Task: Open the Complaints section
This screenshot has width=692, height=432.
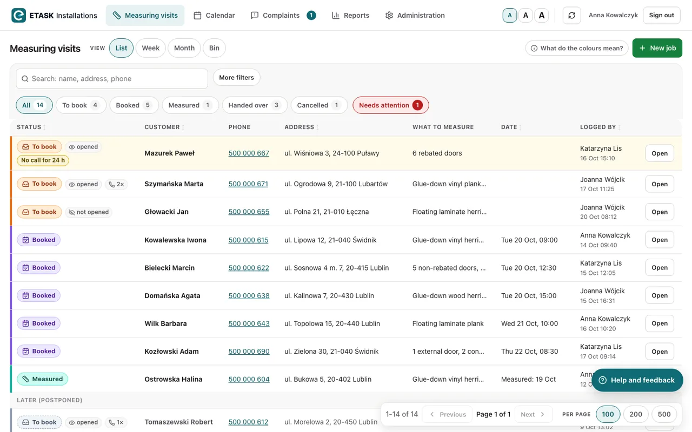Action: click(283, 15)
